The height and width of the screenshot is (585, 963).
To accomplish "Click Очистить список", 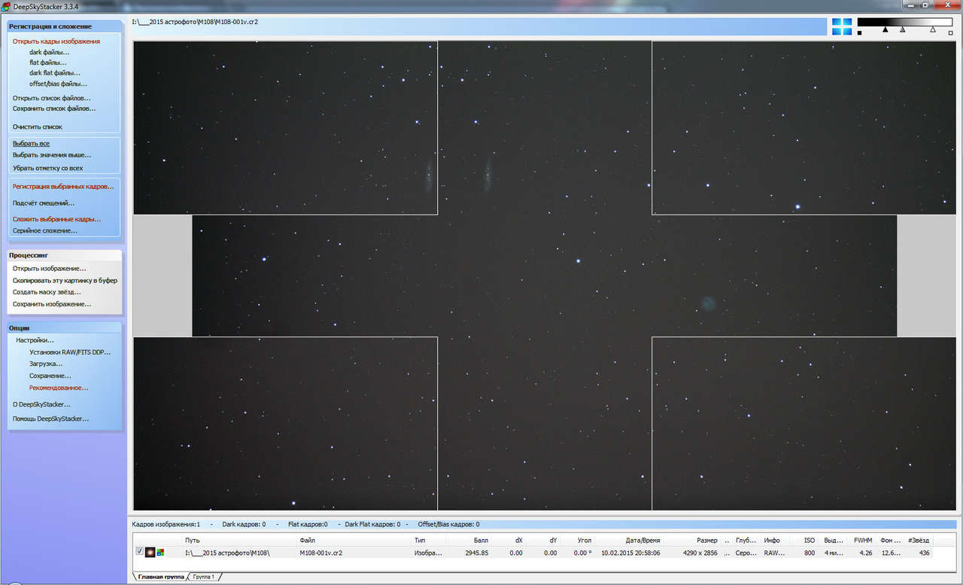I will tap(38, 126).
